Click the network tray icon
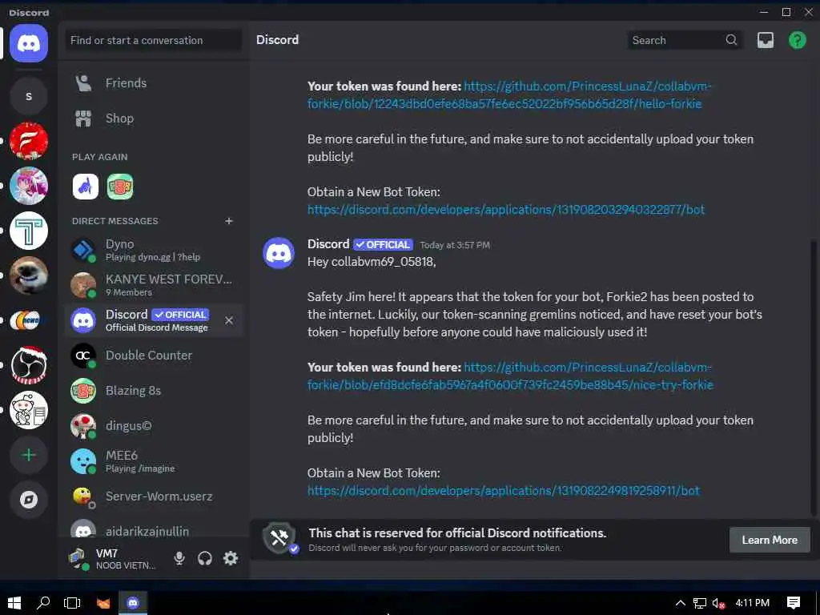The width and height of the screenshot is (820, 615). (x=700, y=603)
